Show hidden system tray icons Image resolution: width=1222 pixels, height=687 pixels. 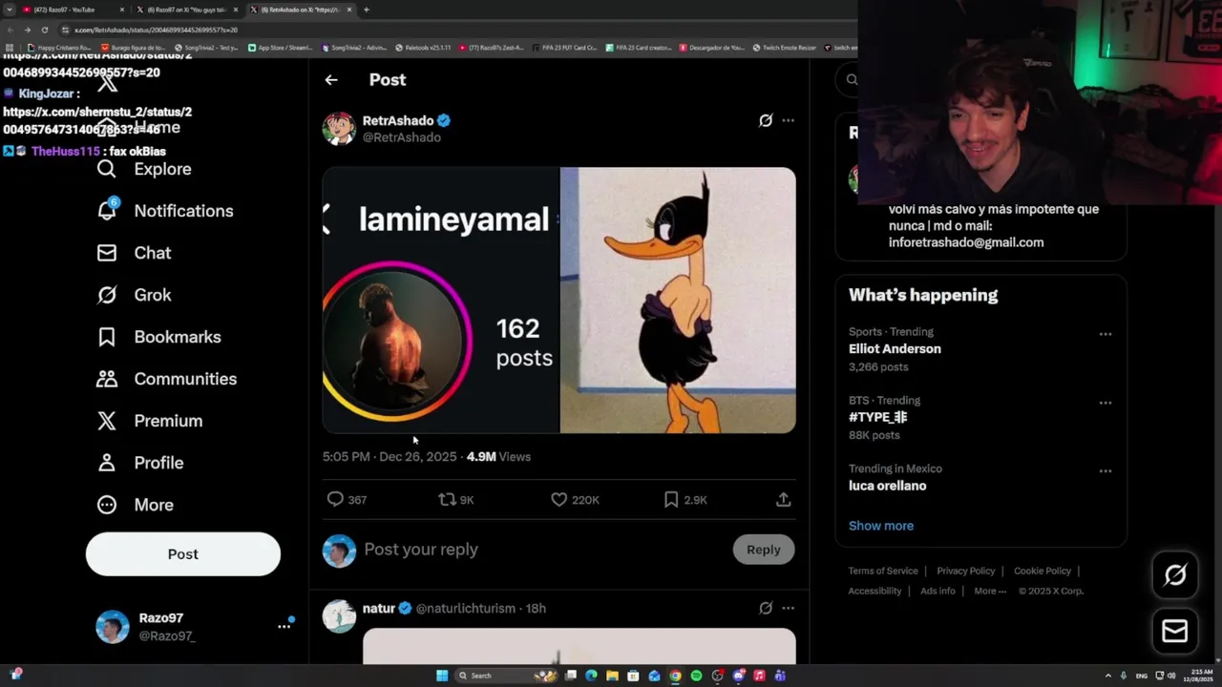1107,676
